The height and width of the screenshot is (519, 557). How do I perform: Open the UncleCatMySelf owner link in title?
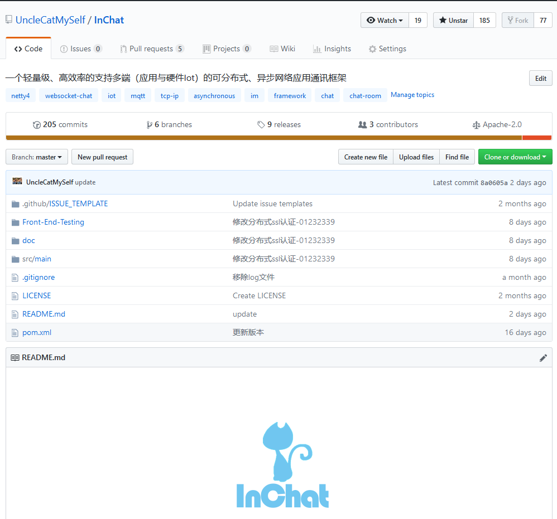coord(50,20)
